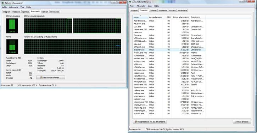Select the dwm.exe process
257x133 pixels.
tap(169, 35)
